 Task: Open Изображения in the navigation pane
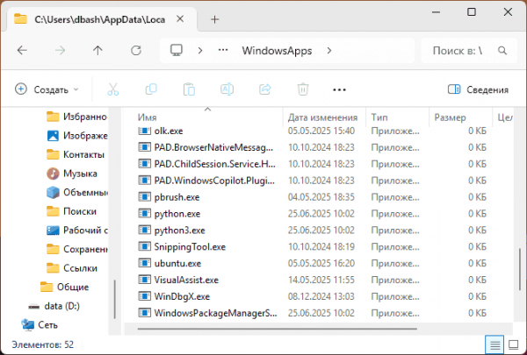[x=76, y=136]
